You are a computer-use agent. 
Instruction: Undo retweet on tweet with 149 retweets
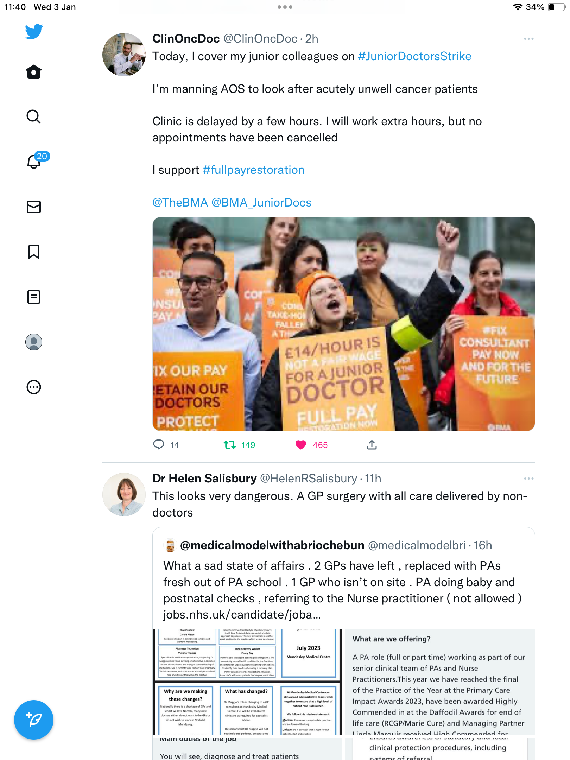pyautogui.click(x=230, y=445)
